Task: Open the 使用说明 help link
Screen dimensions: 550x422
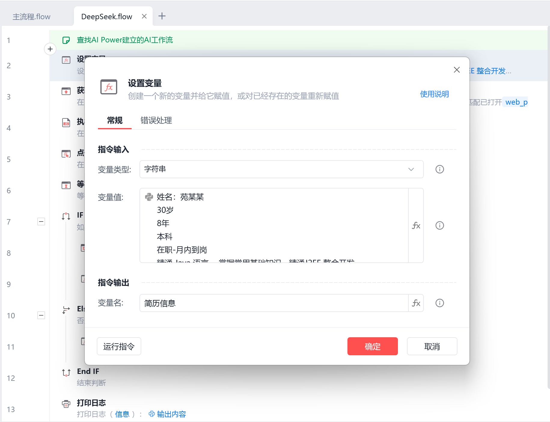Action: click(x=434, y=94)
